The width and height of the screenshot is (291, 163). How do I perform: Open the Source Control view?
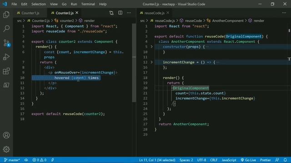(7, 43)
